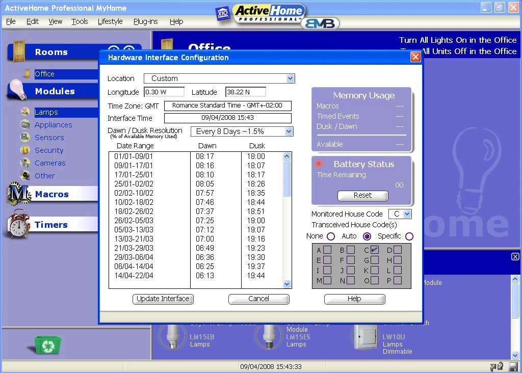This screenshot has height=373, width=522.
Task: Click the recycle bin icon
Action: point(47,345)
